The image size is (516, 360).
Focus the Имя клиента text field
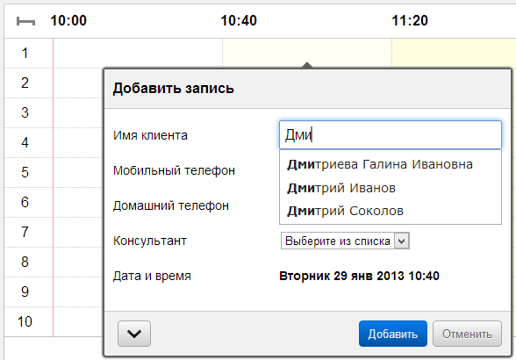391,134
